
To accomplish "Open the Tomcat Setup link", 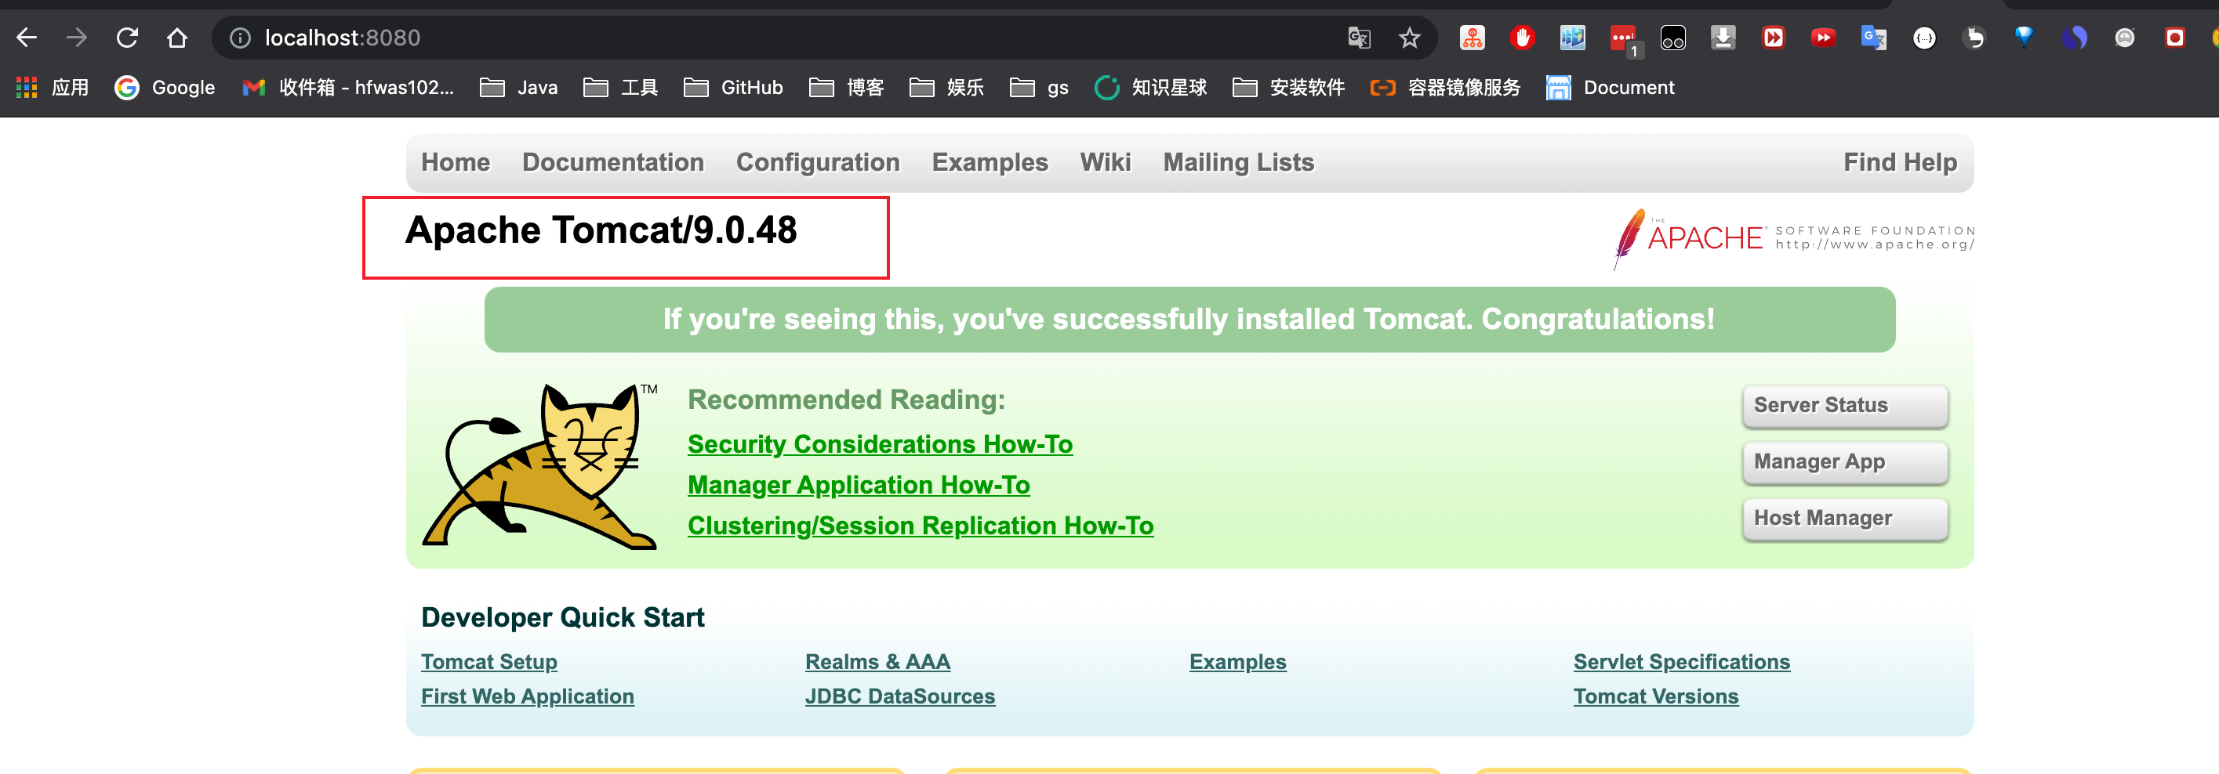I will click(488, 661).
